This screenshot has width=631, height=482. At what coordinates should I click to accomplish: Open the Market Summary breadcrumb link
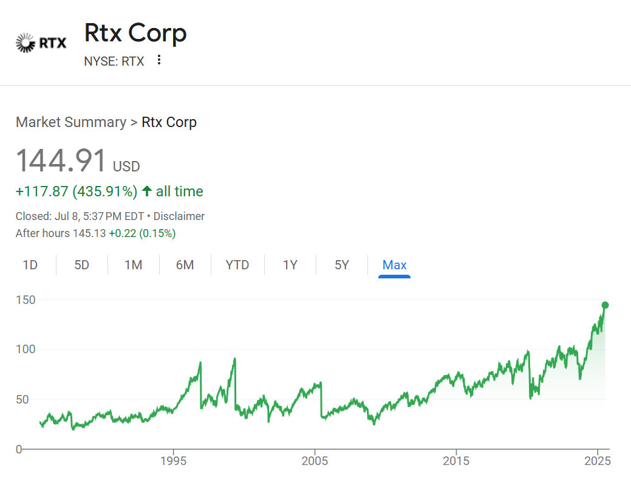click(70, 122)
